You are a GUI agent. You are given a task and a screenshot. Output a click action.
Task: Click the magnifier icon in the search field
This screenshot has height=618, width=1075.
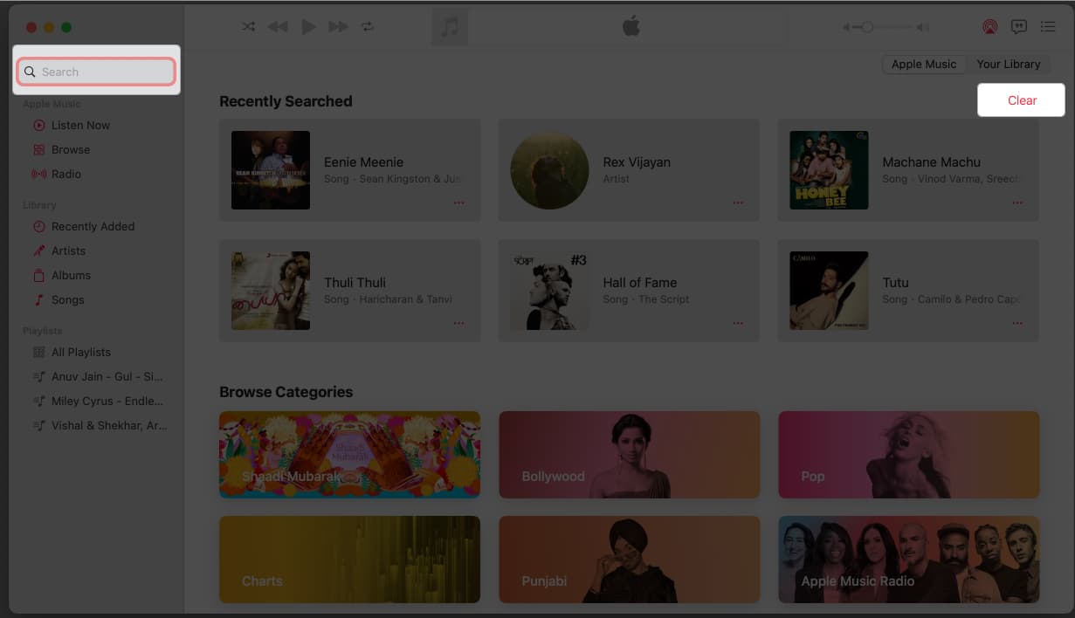pos(30,72)
